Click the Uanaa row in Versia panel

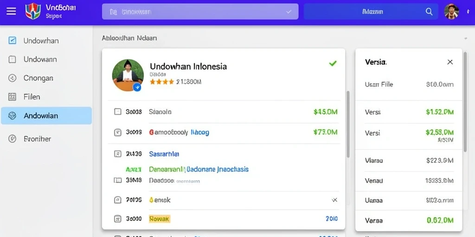(409, 200)
